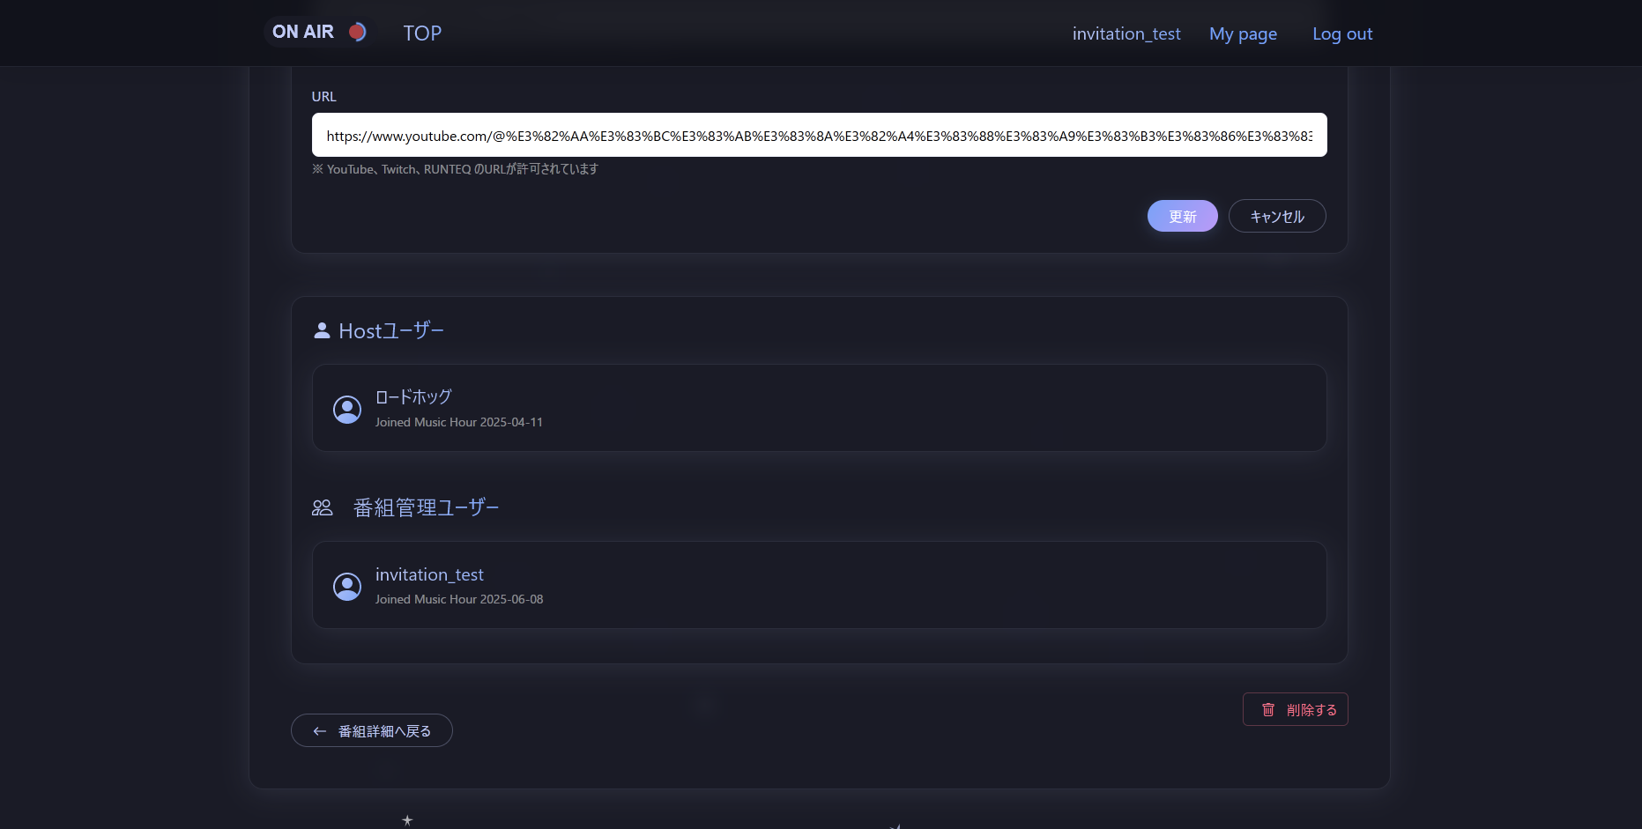Select the Hostユーザー section heading
This screenshot has width=1642, height=829.
(392, 329)
